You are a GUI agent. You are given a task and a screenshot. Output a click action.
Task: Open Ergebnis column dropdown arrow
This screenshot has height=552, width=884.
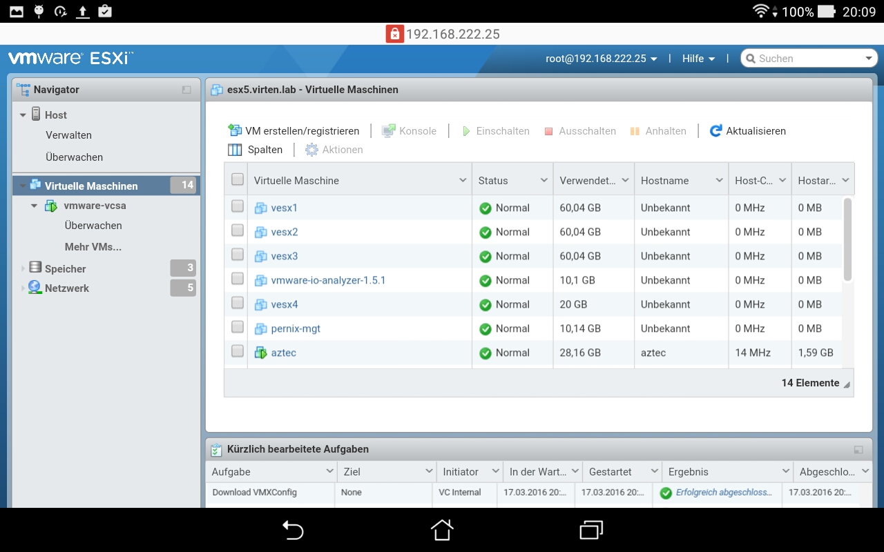[786, 471]
